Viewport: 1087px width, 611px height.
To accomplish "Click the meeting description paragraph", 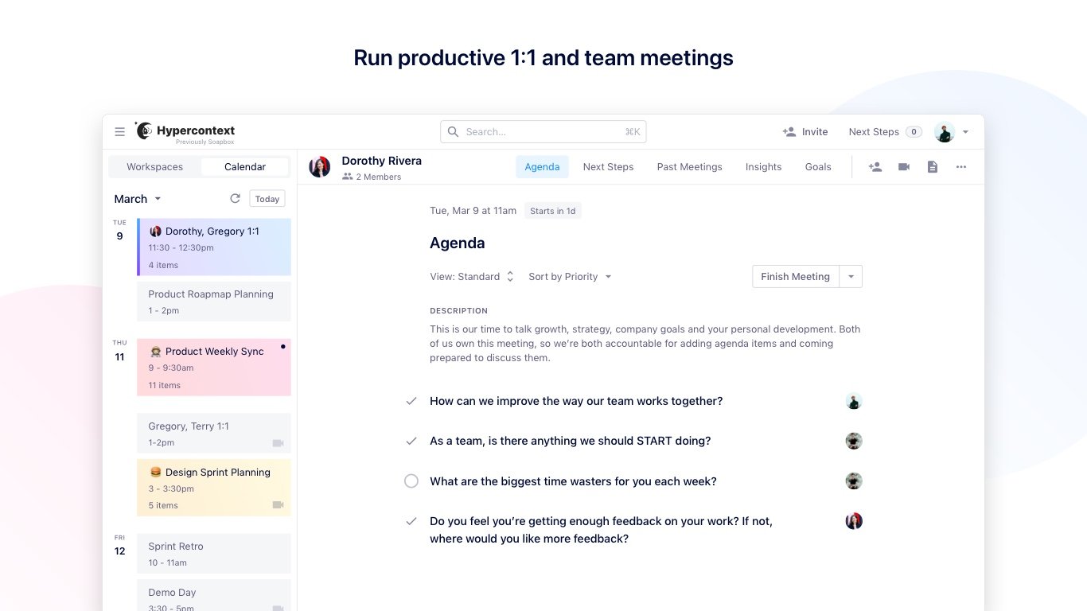I will (x=645, y=344).
